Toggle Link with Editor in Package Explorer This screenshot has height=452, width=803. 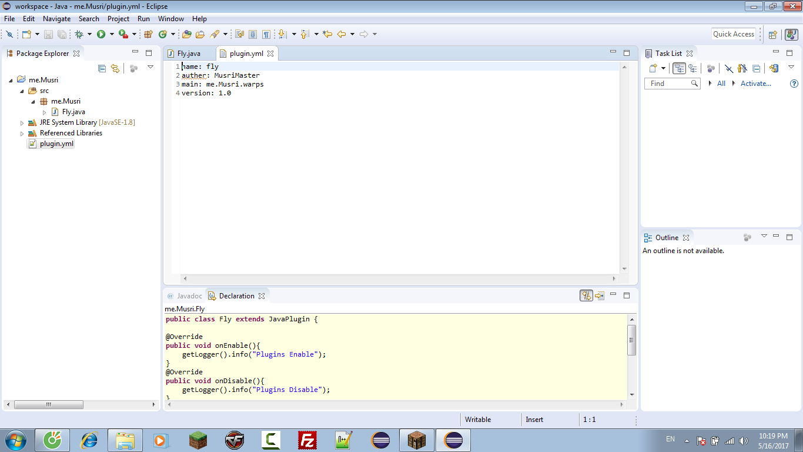(x=115, y=68)
